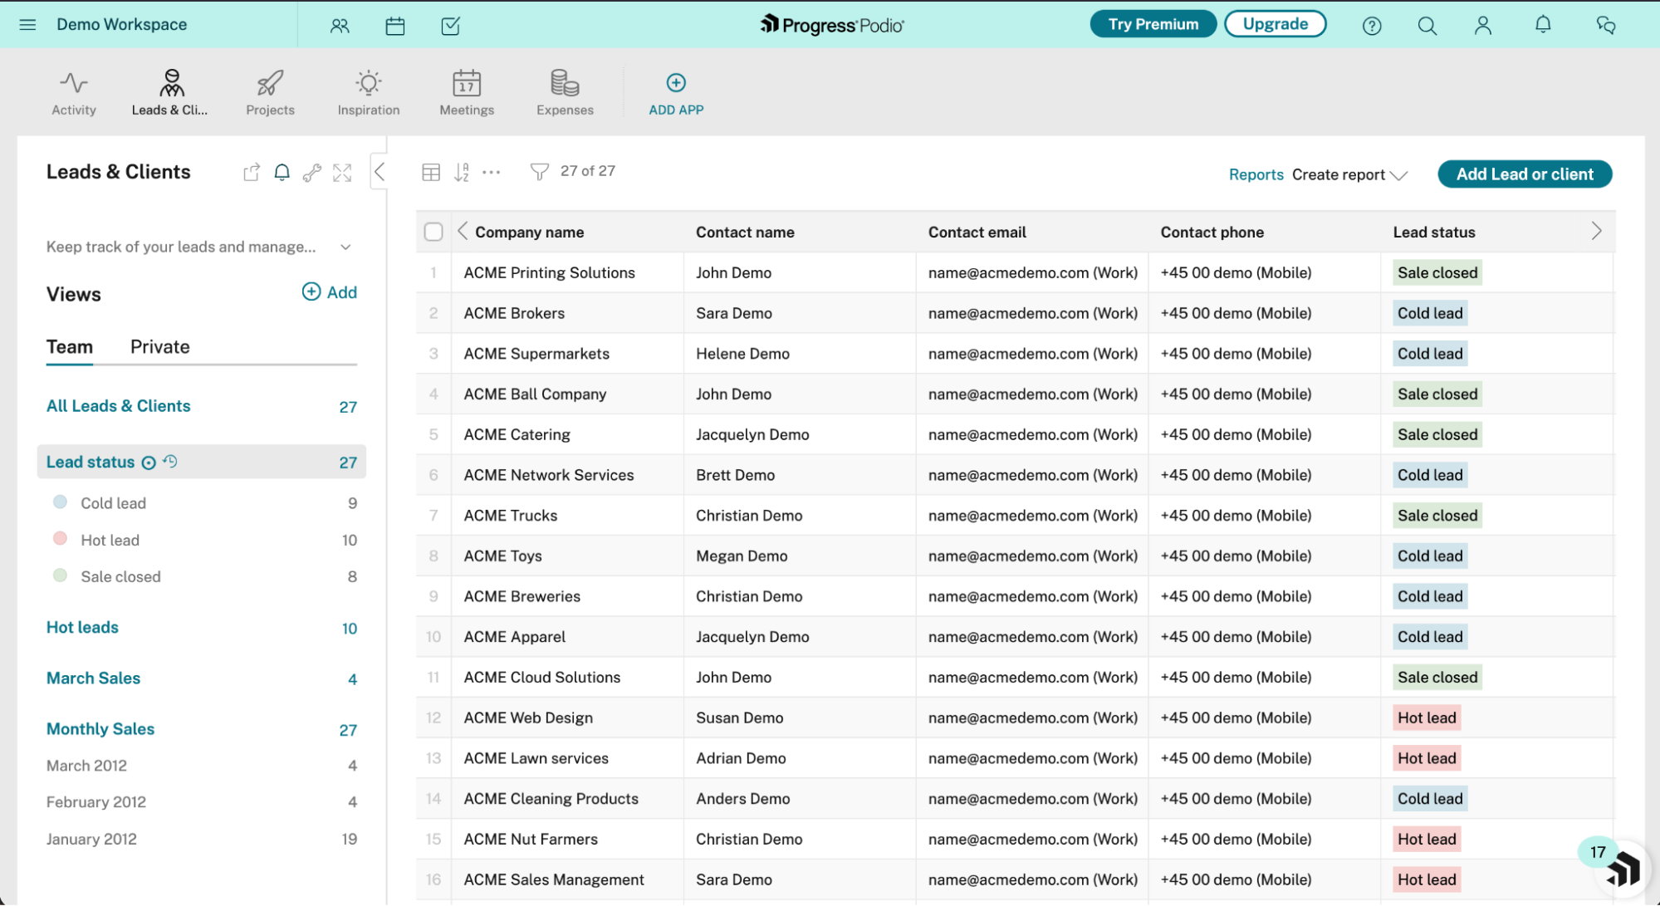Open the Lead status view options circle
The width and height of the screenshot is (1660, 906).
pos(149,463)
